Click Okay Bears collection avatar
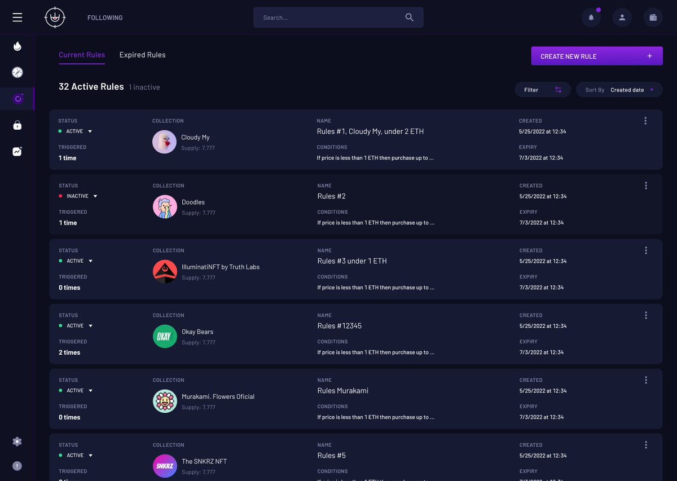 click(165, 337)
